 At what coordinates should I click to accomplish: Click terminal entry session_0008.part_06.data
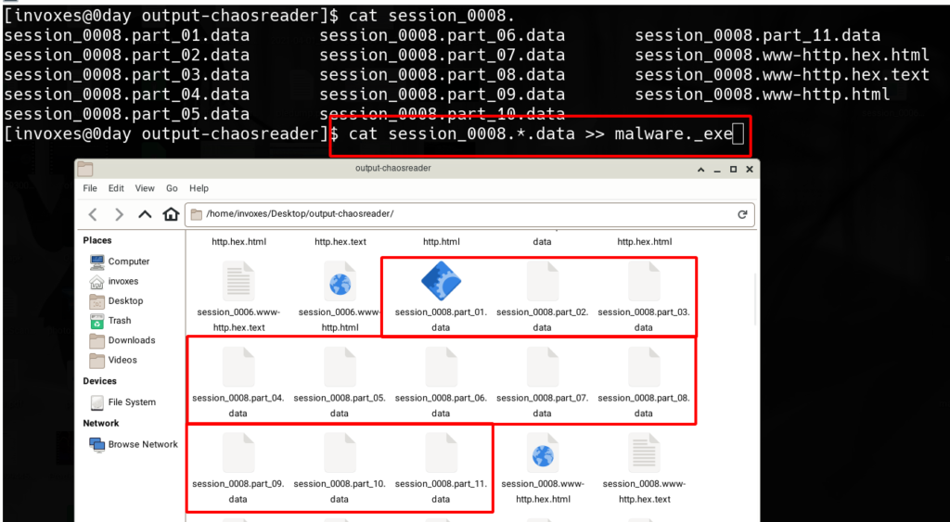[x=443, y=36]
